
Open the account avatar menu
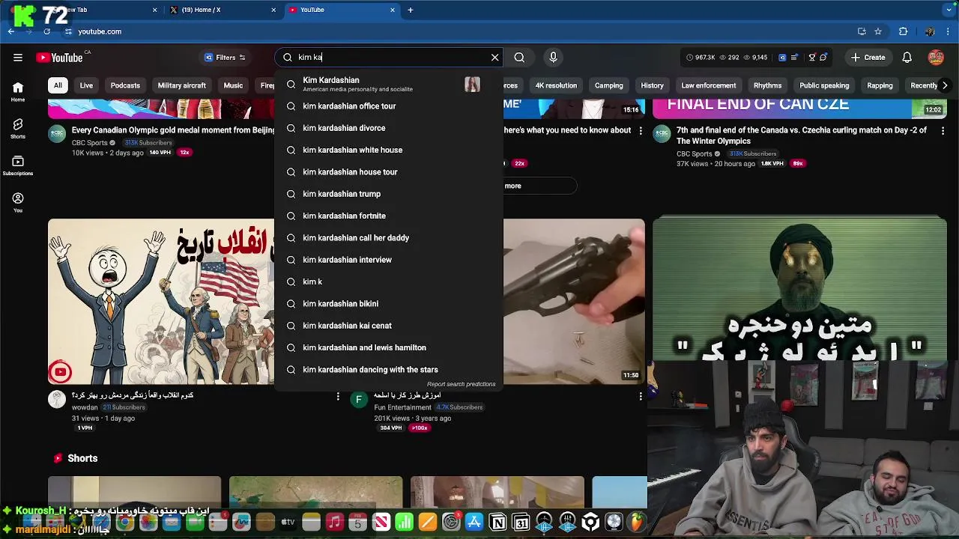click(936, 58)
